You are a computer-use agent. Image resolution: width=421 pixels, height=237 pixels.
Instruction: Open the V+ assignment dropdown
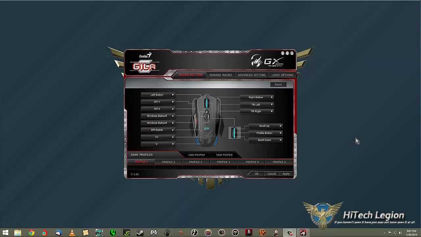(158, 137)
